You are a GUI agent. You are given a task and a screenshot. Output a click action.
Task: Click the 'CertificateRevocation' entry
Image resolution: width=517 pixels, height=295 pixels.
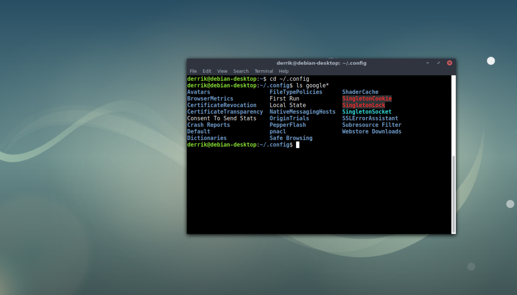point(222,105)
